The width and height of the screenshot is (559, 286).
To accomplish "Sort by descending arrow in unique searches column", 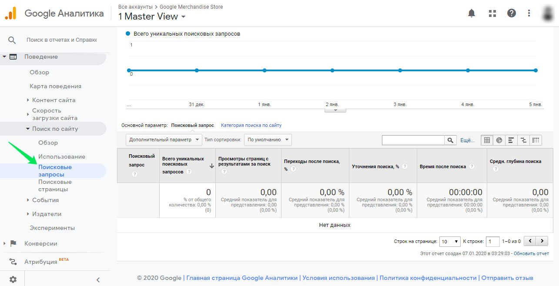I will click(211, 166).
